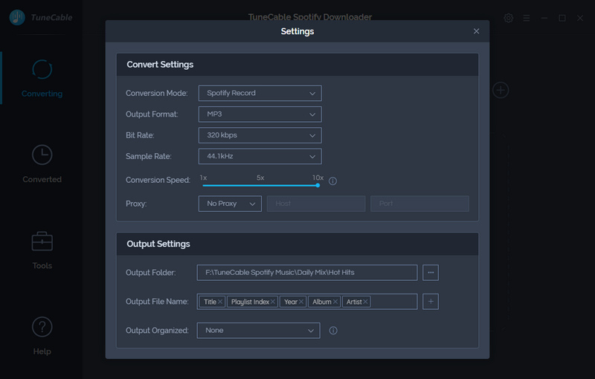The image size is (595, 379).
Task: Open the Converting section in sidebar
Action: (42, 78)
